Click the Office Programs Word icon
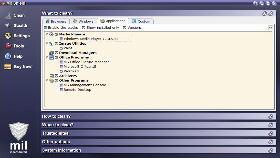The image size is (280, 158). point(51,57)
